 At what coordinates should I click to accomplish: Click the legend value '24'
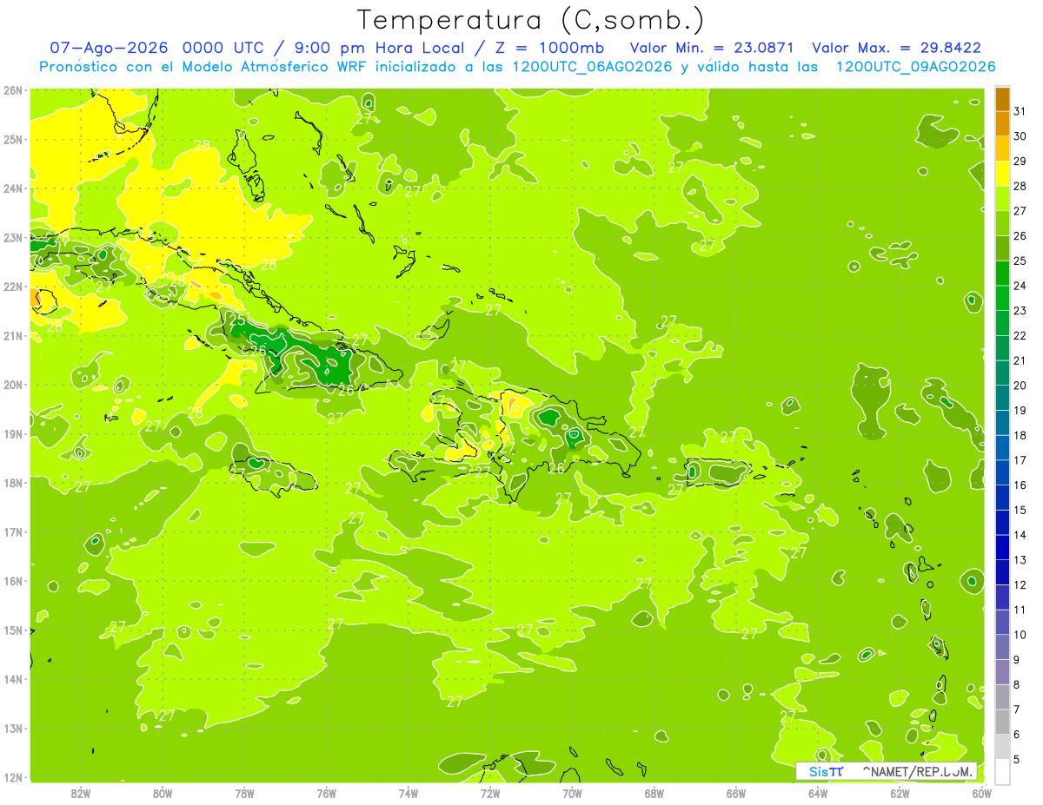[1020, 286]
